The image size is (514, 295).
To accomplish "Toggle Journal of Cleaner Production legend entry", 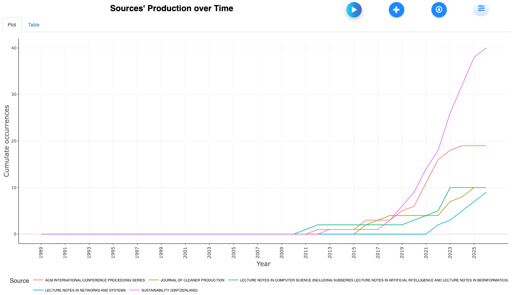I will pyautogui.click(x=192, y=280).
